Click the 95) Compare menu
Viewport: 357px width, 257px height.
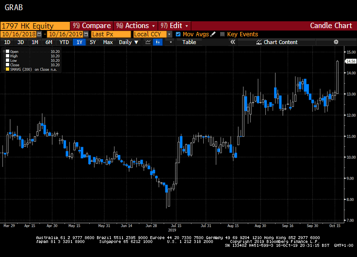coord(92,26)
